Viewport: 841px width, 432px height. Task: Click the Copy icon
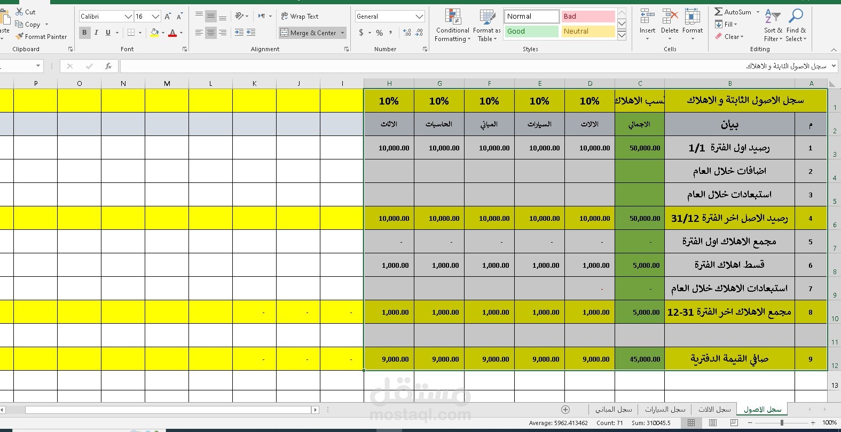(x=19, y=24)
